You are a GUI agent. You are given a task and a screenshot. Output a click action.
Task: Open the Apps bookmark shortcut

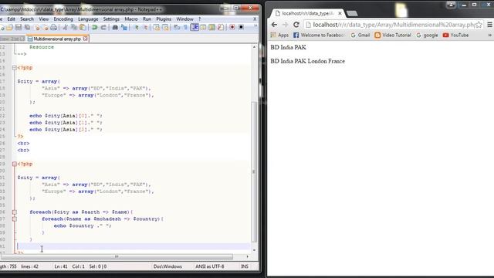point(279,36)
